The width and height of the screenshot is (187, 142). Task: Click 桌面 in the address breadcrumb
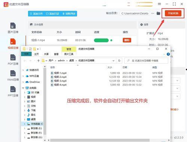[71, 61]
